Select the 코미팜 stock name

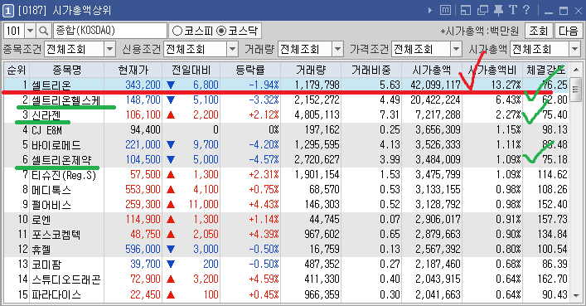46,265
